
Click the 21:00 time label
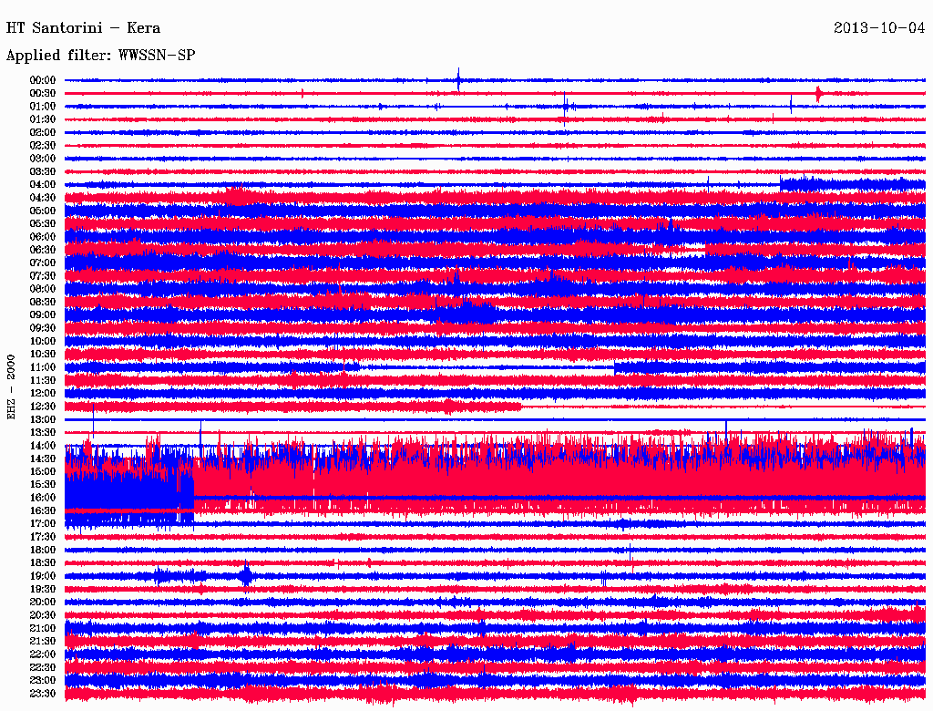coord(43,628)
